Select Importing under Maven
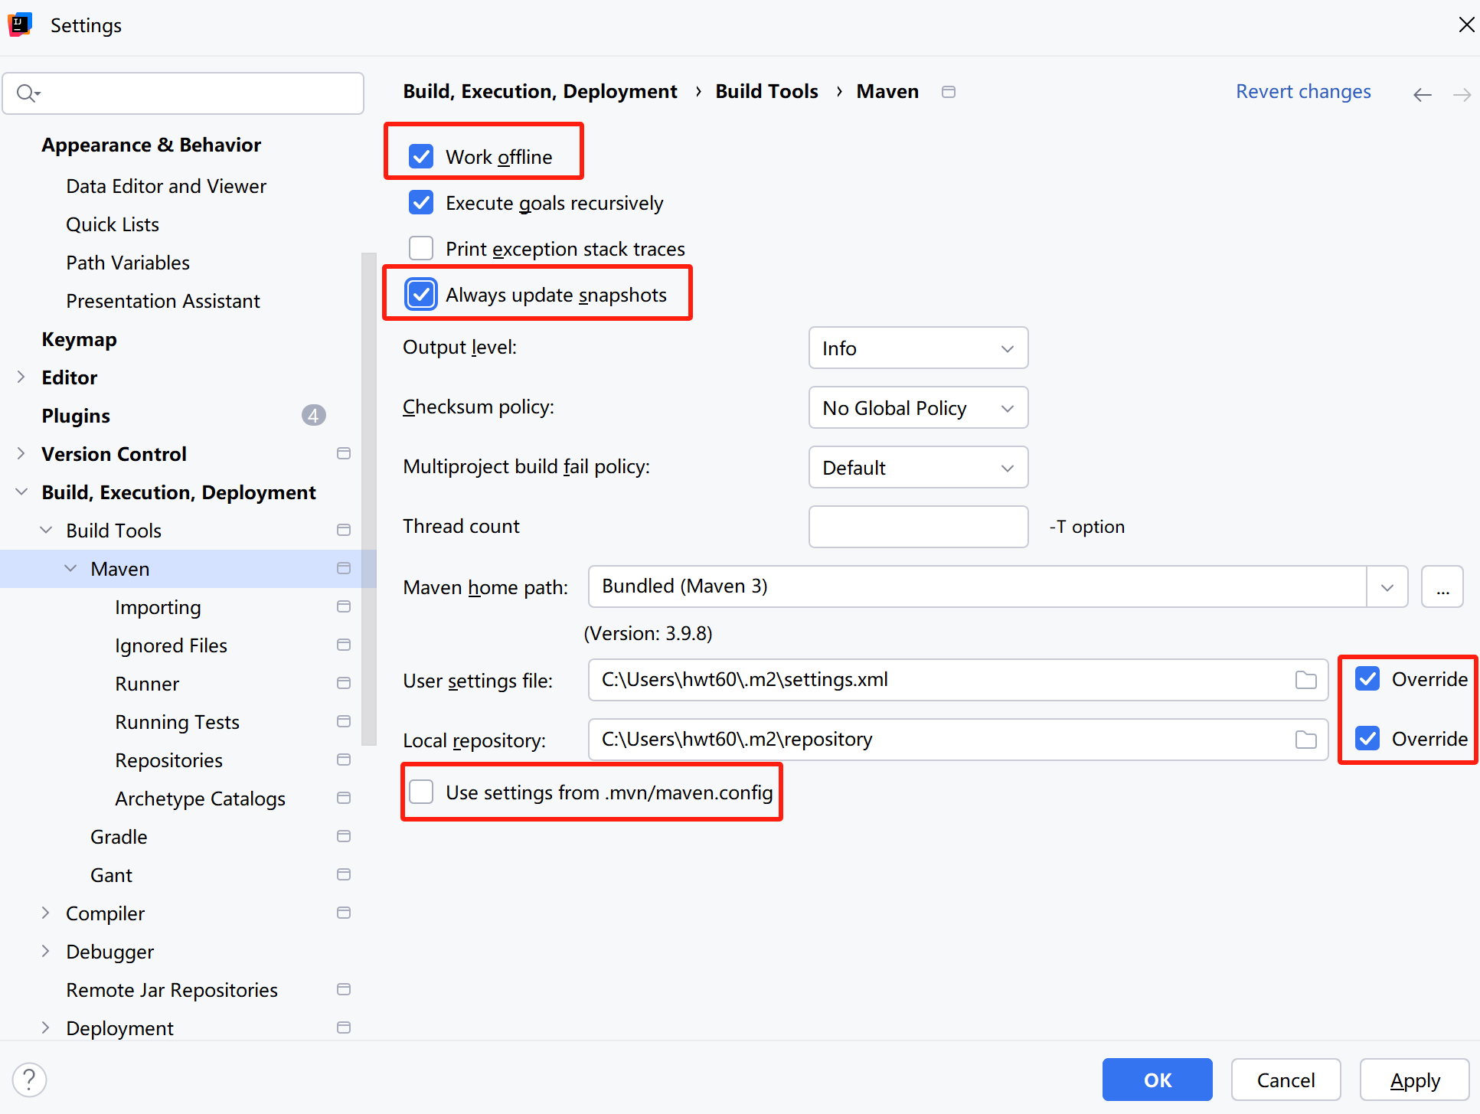1480x1114 pixels. (158, 607)
